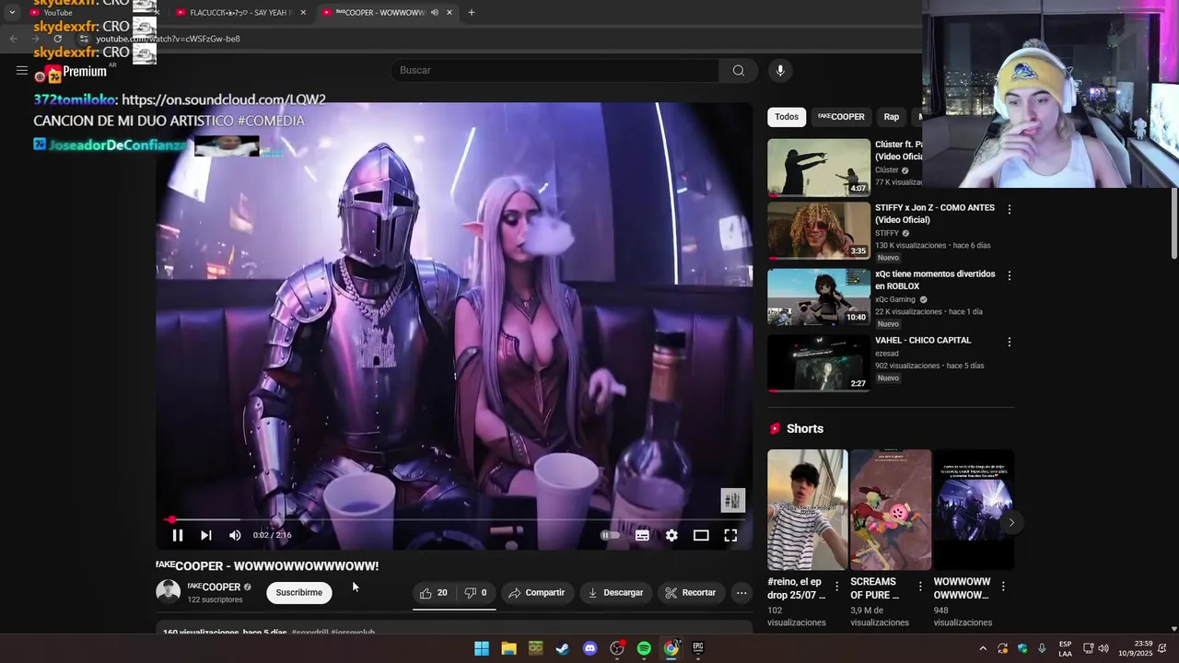Toggle the autoplay switch in player
Screen dimensions: 1179x663
pos(610,535)
